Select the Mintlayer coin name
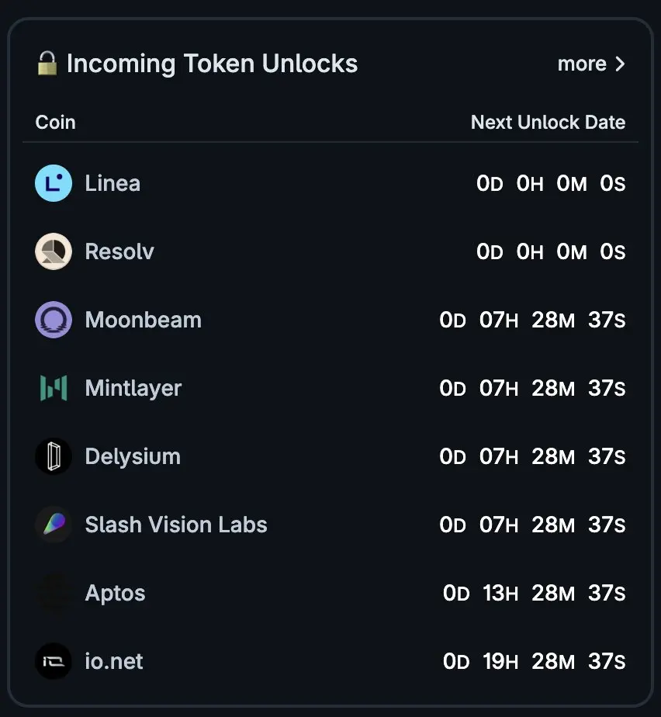Screen dimensions: 661x717 point(133,388)
